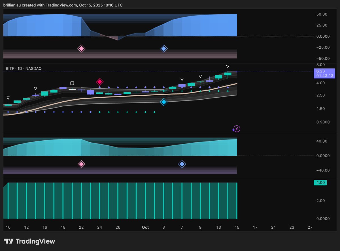Screen dimensions: 340x251
Task: Click the green 4.00 value label
Action: [320, 183]
